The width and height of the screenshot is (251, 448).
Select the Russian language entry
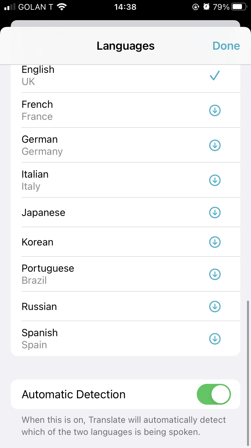[x=100, y=306]
